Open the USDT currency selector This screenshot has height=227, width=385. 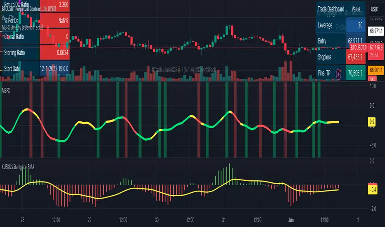click(x=374, y=9)
